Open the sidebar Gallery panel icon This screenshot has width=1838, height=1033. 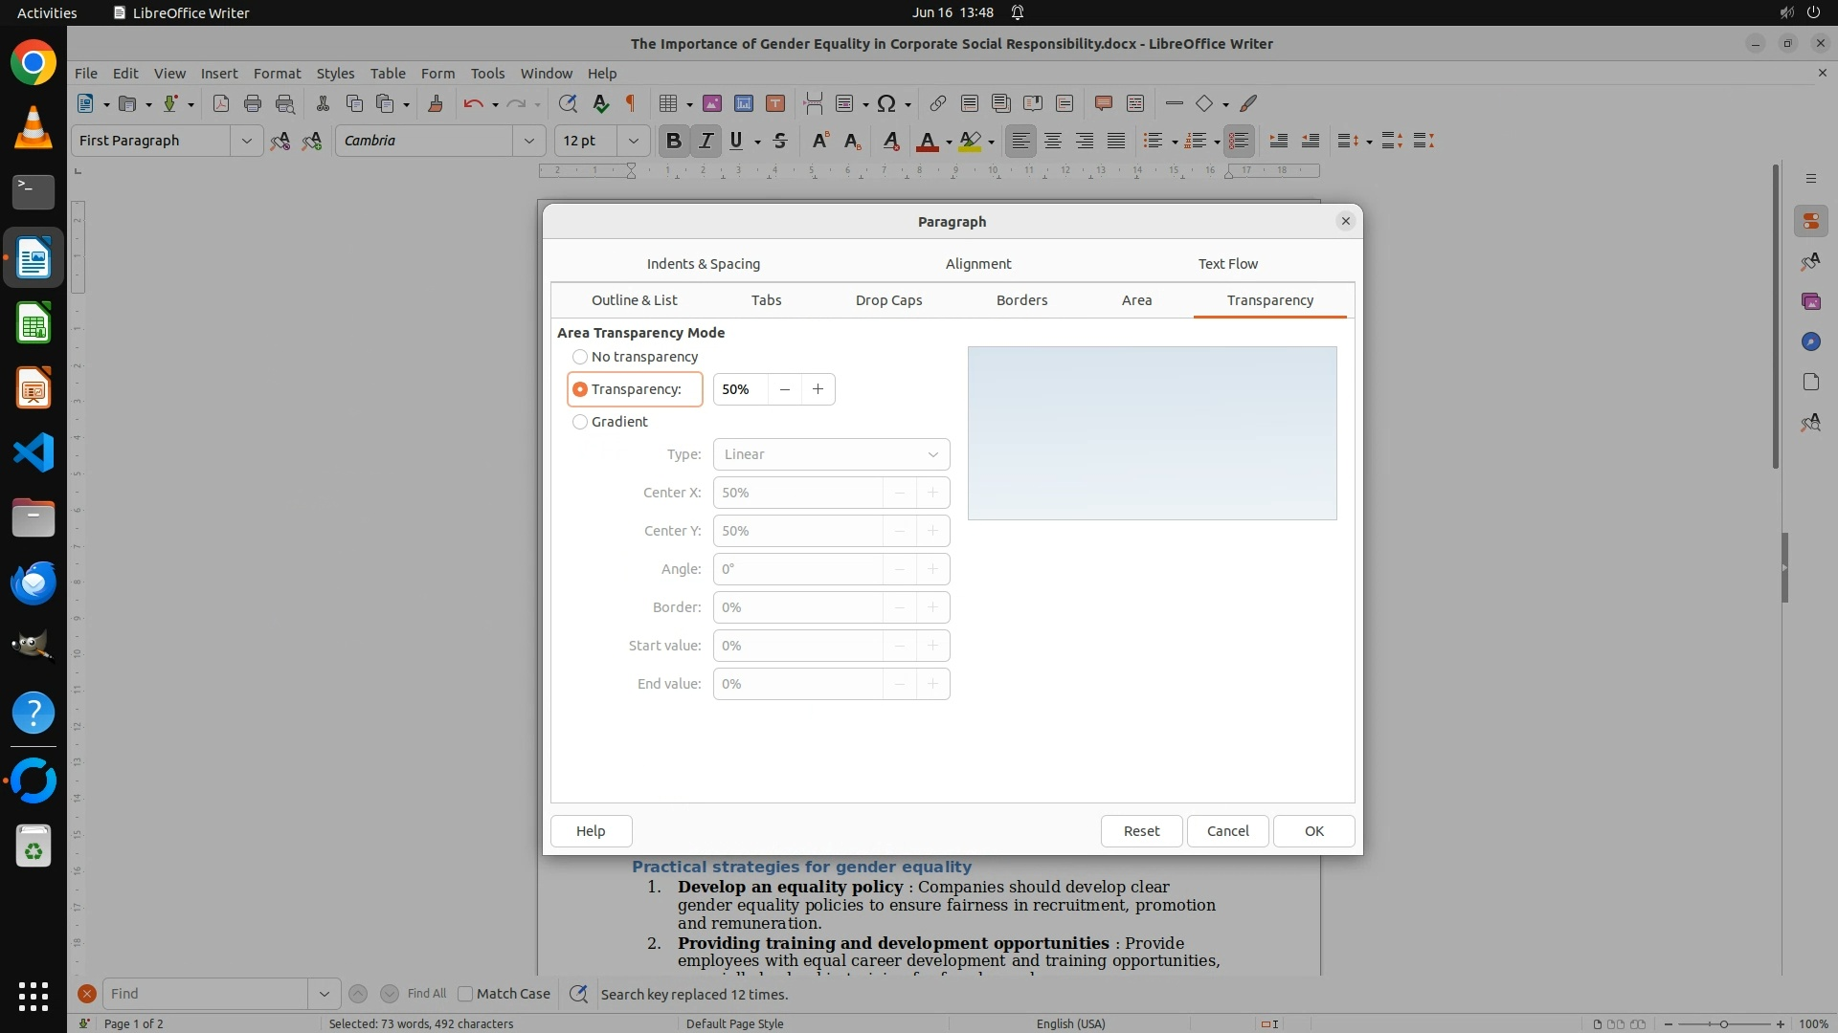coord(1810,301)
